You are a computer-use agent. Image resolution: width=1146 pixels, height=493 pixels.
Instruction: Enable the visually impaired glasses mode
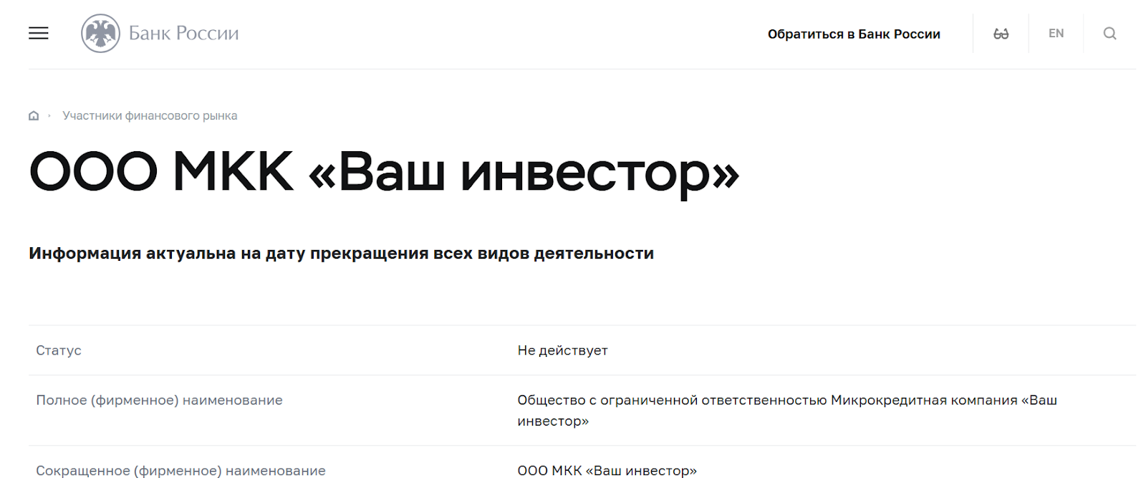tap(1001, 34)
